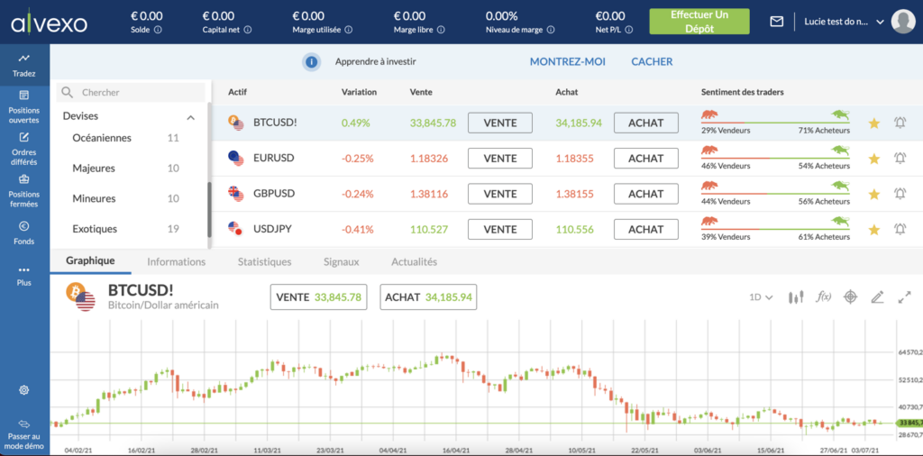
Task: Open Positions ouvertes in sidebar
Action: tap(24, 106)
